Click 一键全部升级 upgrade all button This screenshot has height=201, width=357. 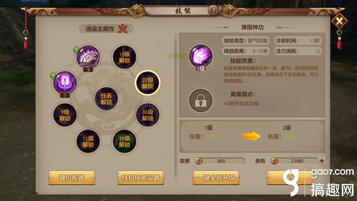[216, 178]
